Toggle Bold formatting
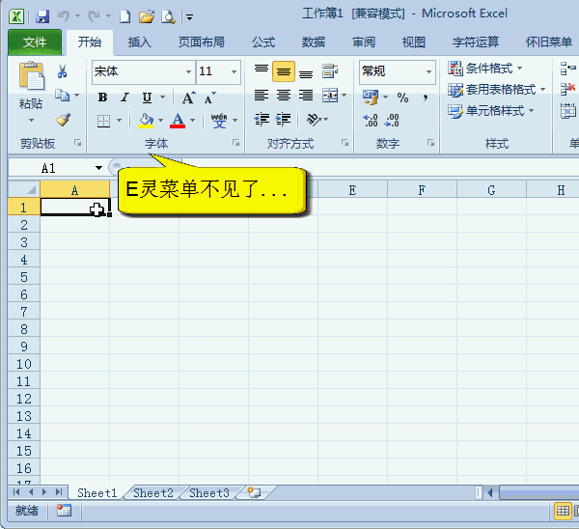The image size is (579, 529). [x=102, y=97]
